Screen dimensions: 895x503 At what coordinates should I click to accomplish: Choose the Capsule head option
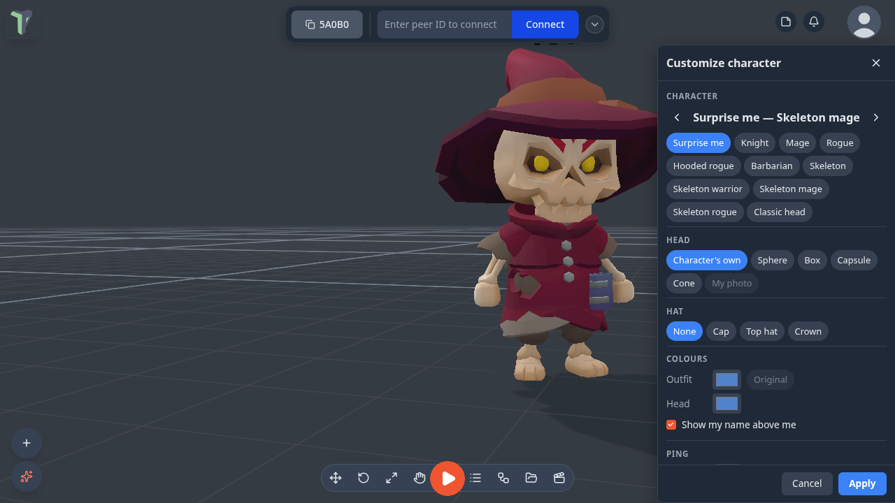(854, 260)
